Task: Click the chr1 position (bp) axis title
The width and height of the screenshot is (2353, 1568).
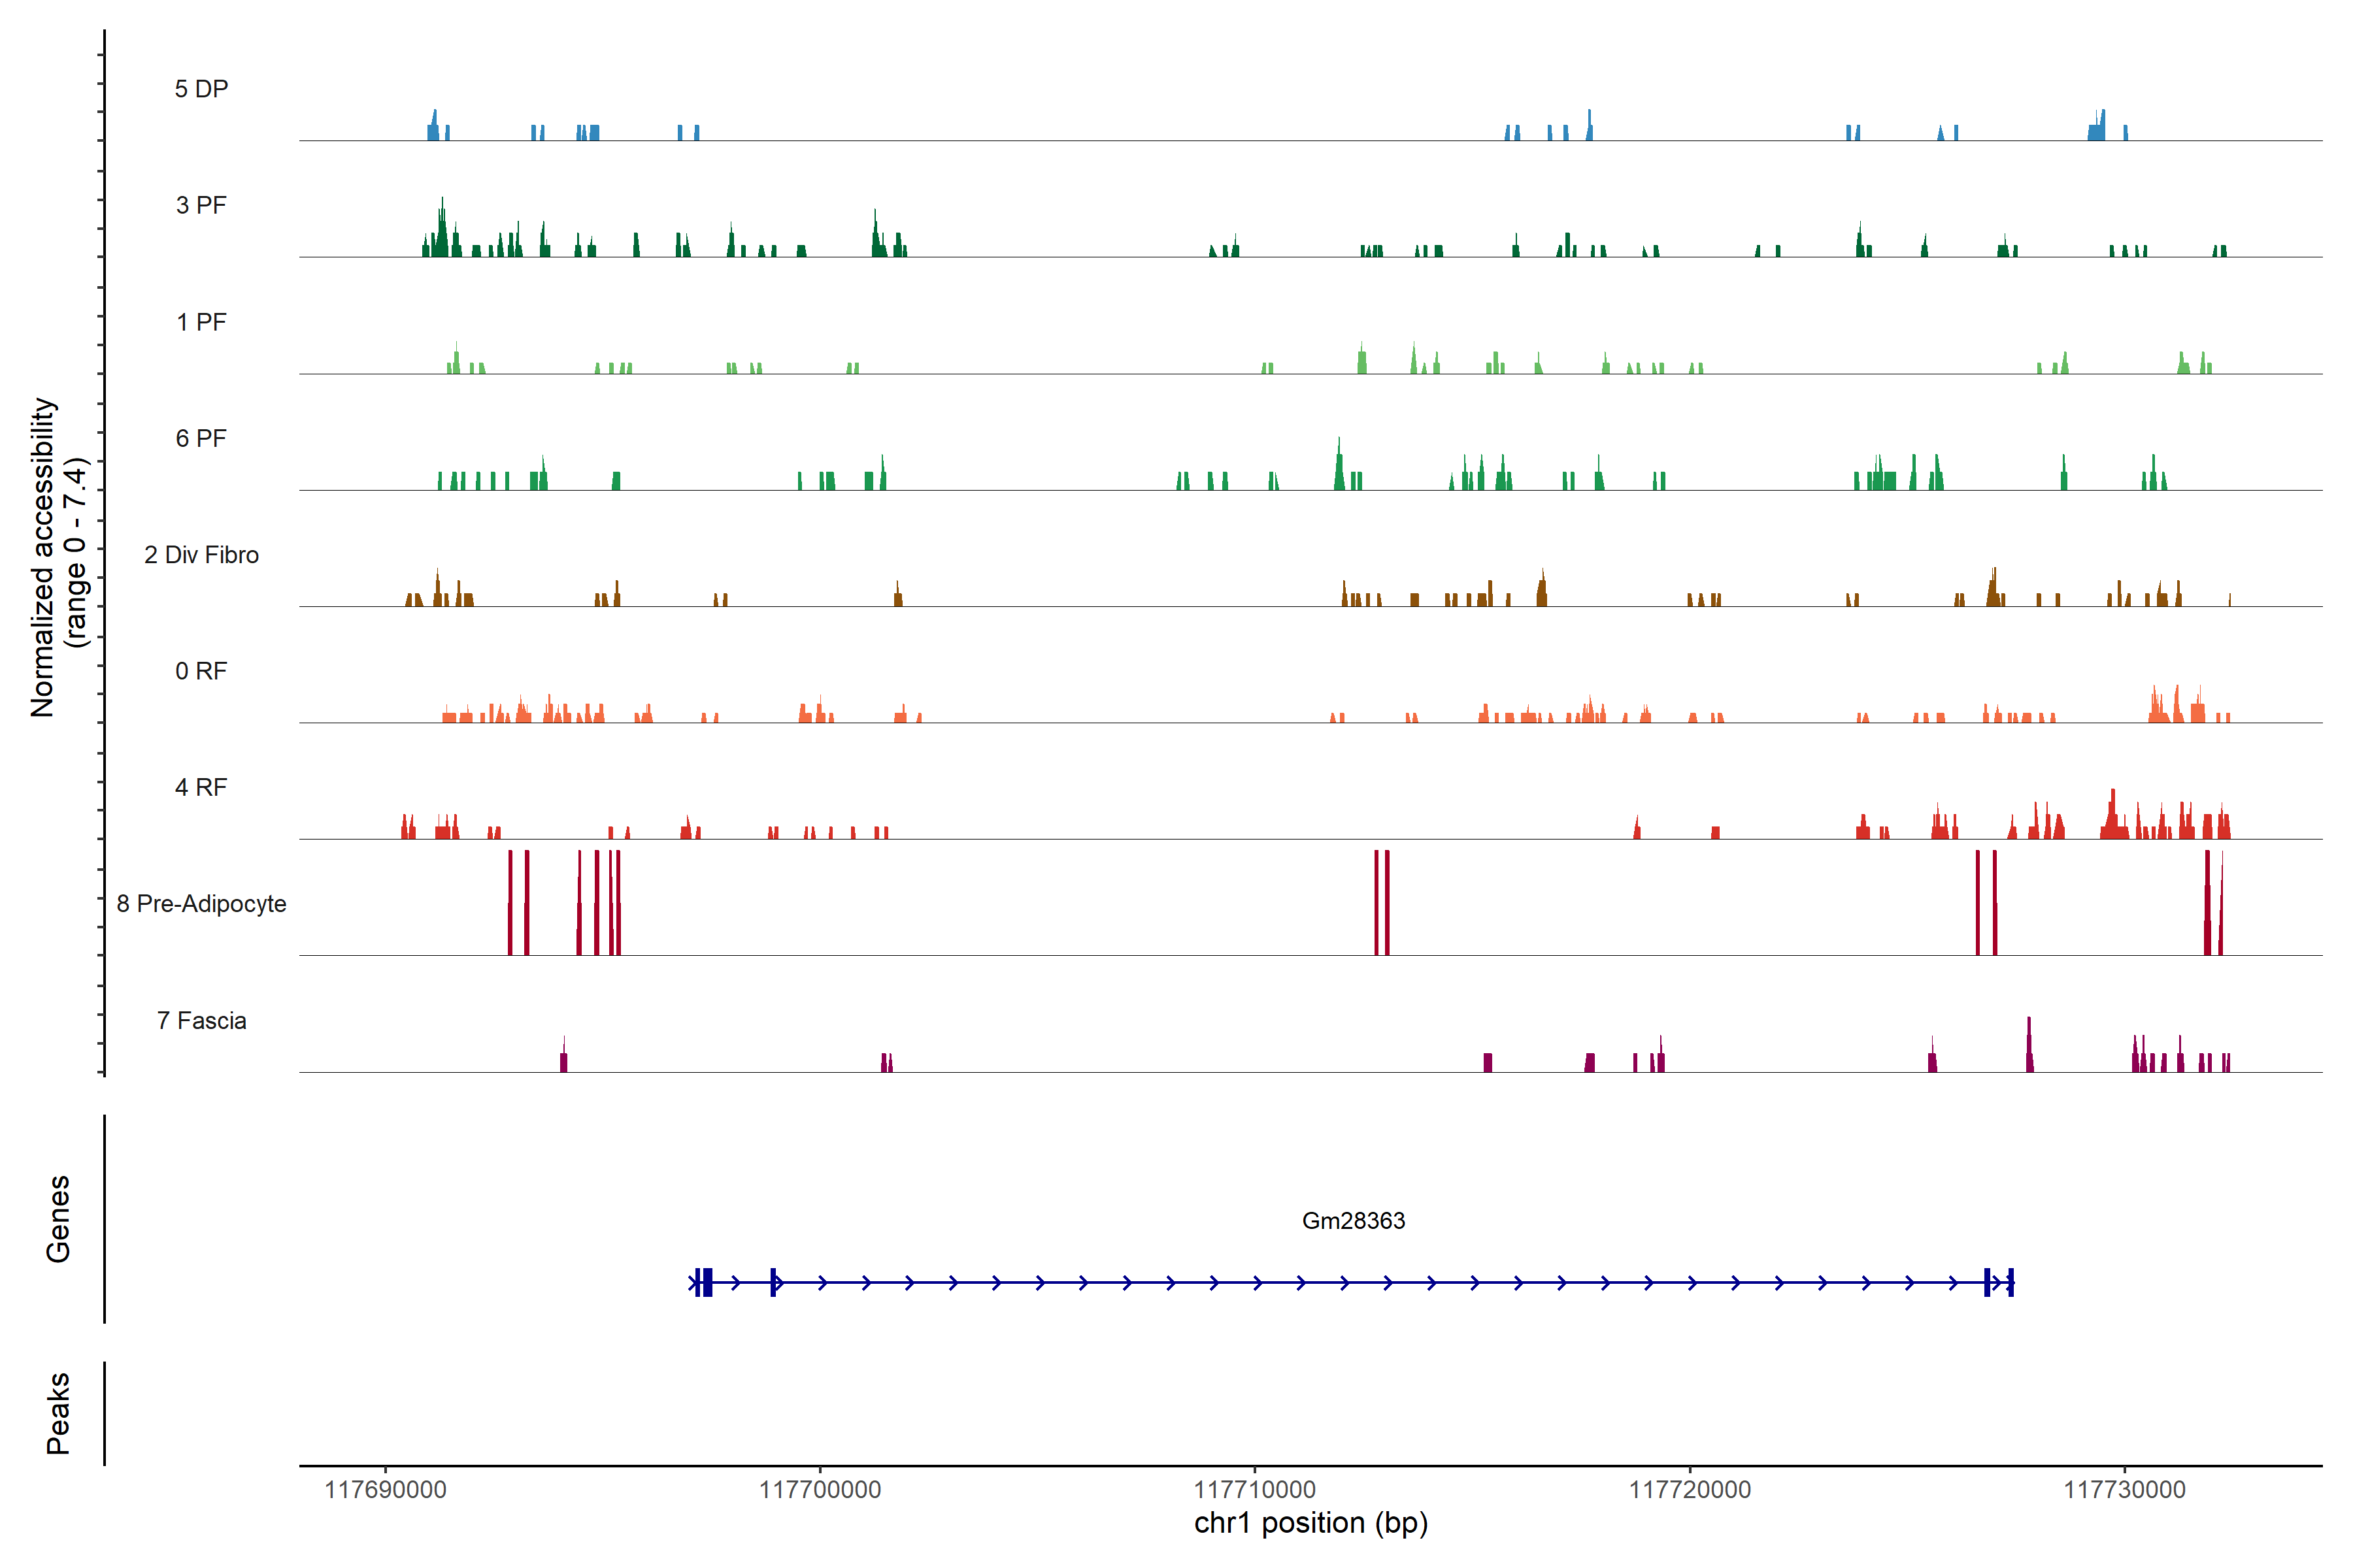Action: point(1310,1523)
